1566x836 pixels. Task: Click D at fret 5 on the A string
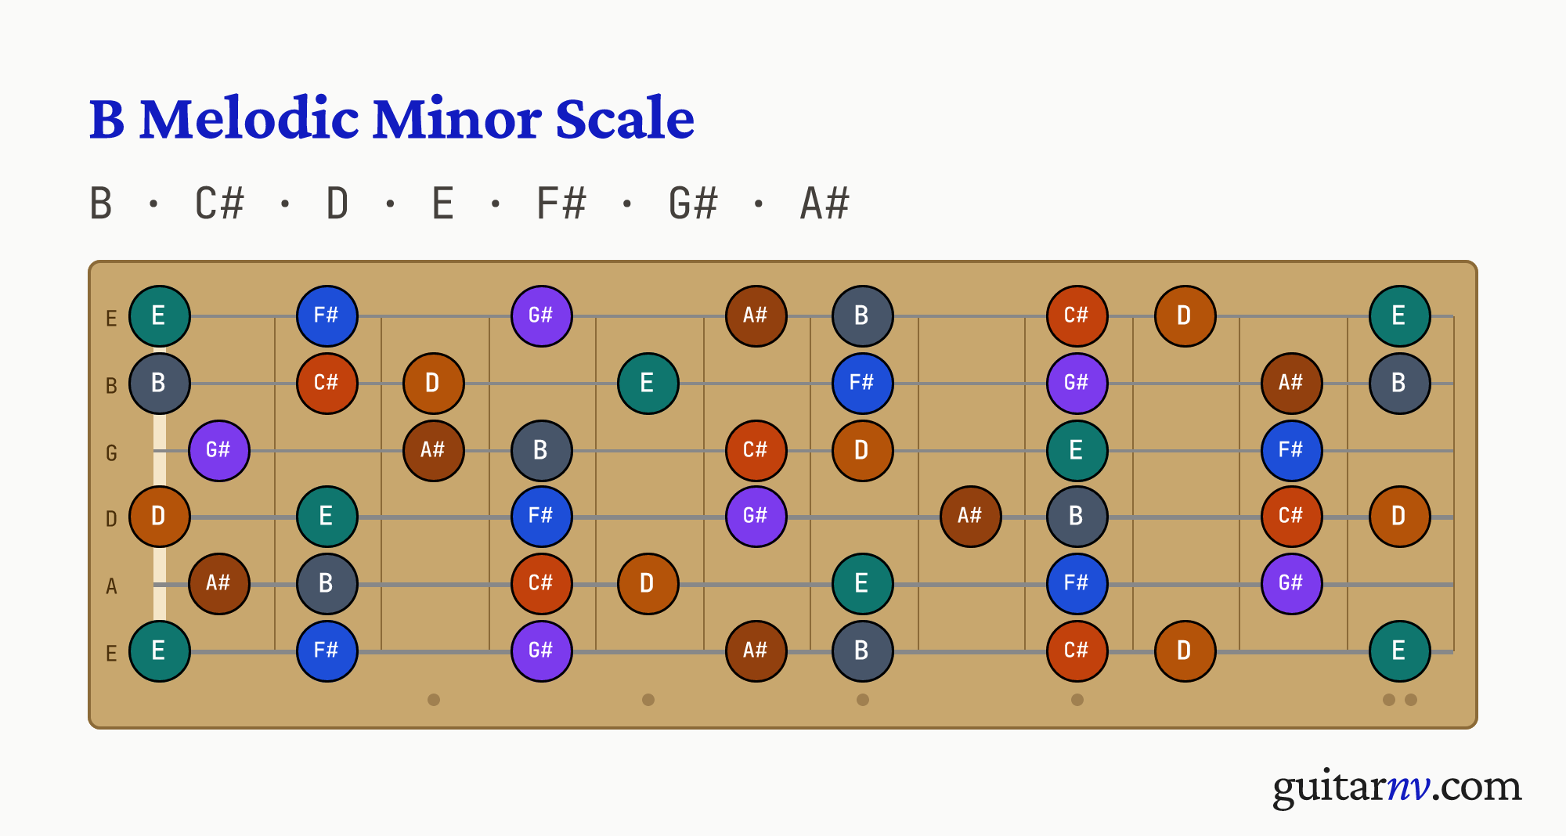click(648, 584)
